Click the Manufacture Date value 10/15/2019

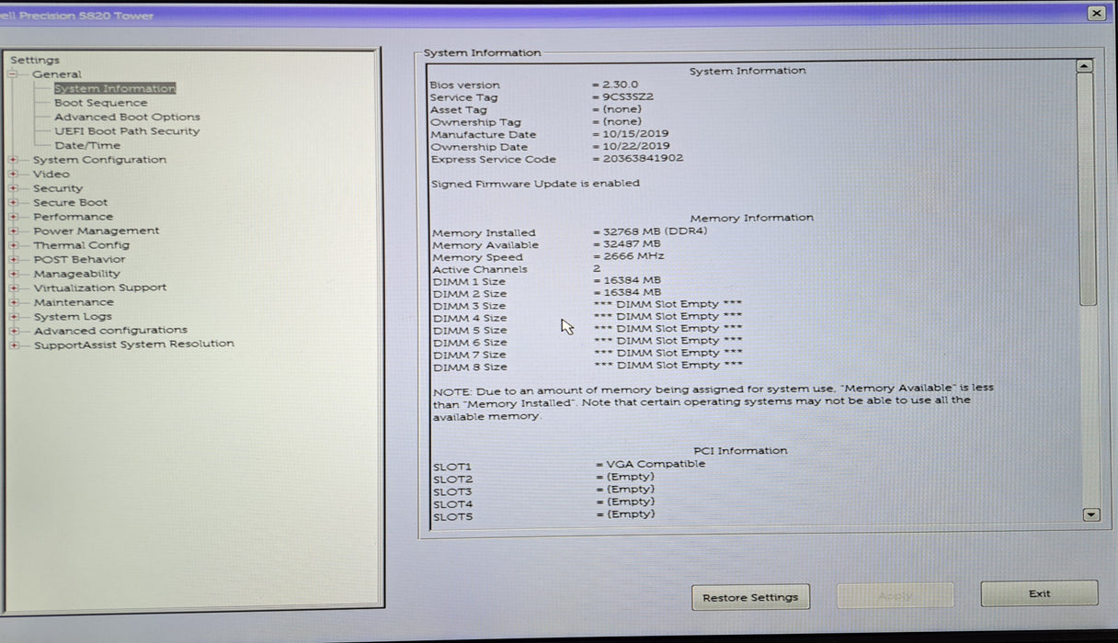click(x=636, y=133)
